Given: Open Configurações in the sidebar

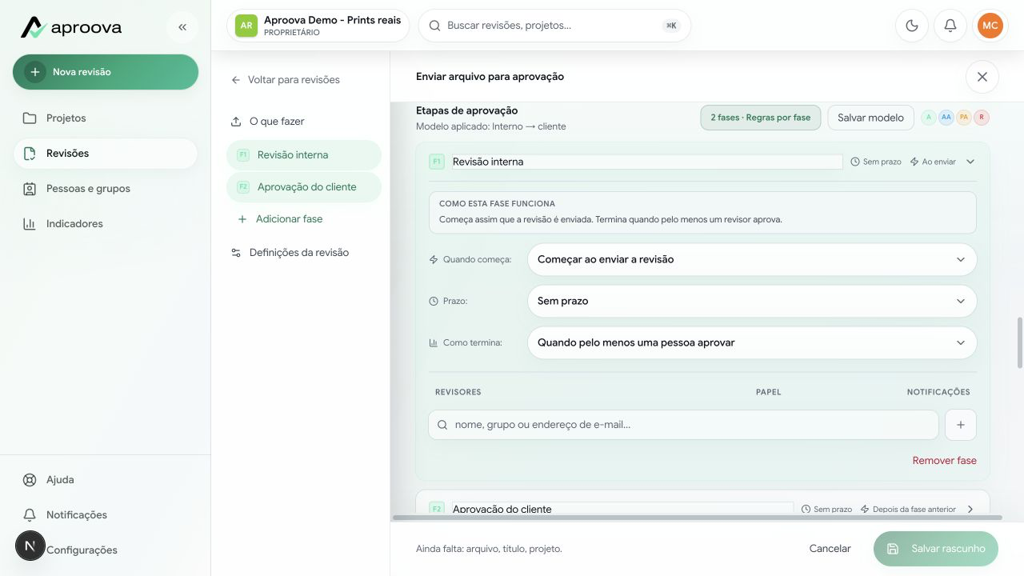Looking at the screenshot, I should [106, 550].
